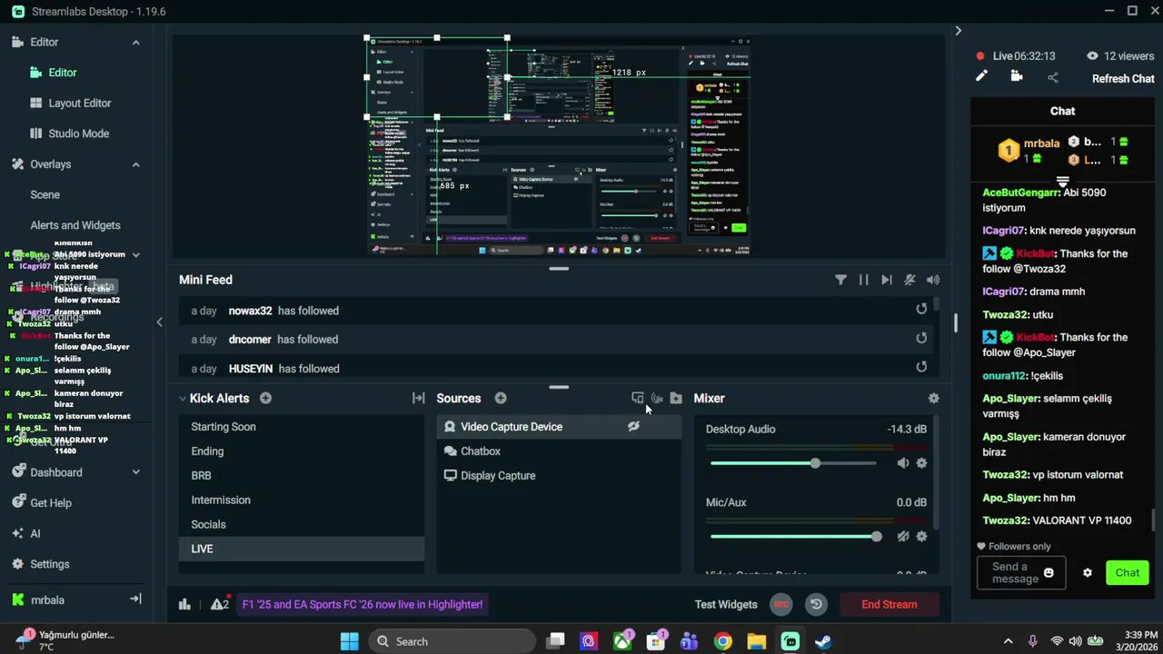This screenshot has height=654, width=1163.
Task: Open Mixer advanced settings gear
Action: [933, 398]
